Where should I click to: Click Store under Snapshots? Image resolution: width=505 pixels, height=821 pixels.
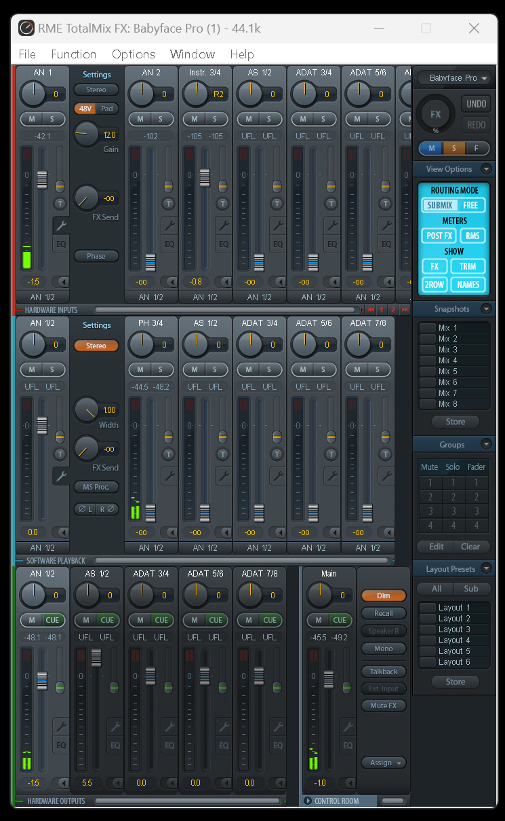coord(456,422)
